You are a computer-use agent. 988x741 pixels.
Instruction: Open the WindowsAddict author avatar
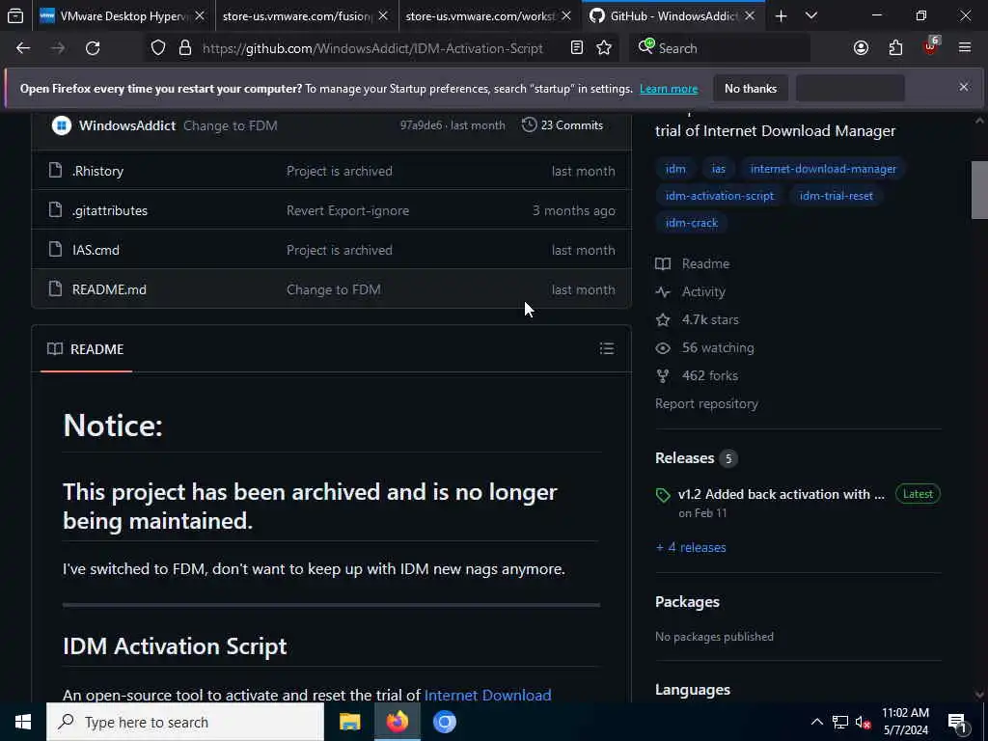(61, 125)
